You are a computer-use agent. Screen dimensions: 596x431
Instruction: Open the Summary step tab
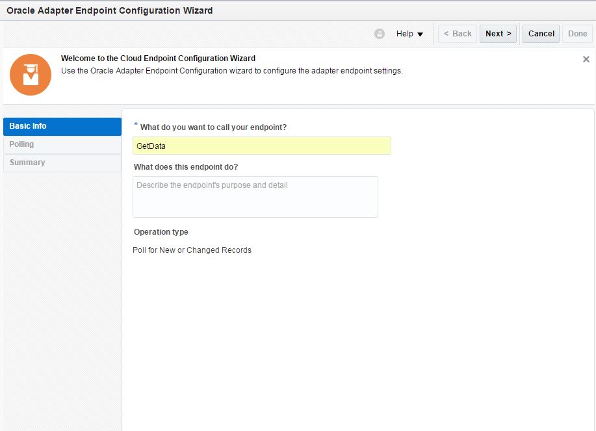(62, 163)
